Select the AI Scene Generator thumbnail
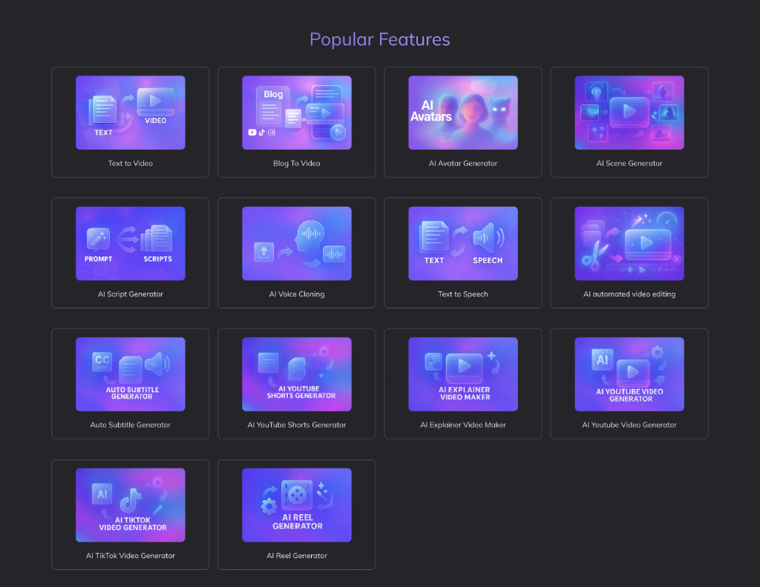760x587 pixels. coord(629,112)
